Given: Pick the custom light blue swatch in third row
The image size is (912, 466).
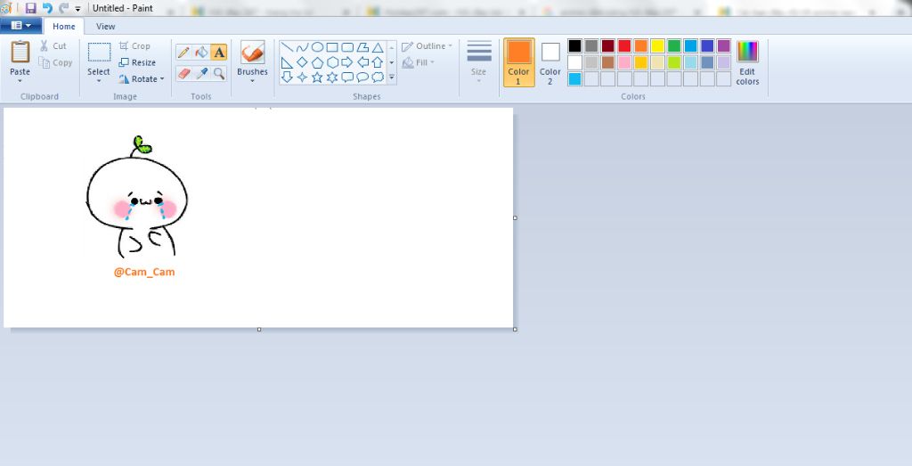Looking at the screenshot, I should [574, 78].
